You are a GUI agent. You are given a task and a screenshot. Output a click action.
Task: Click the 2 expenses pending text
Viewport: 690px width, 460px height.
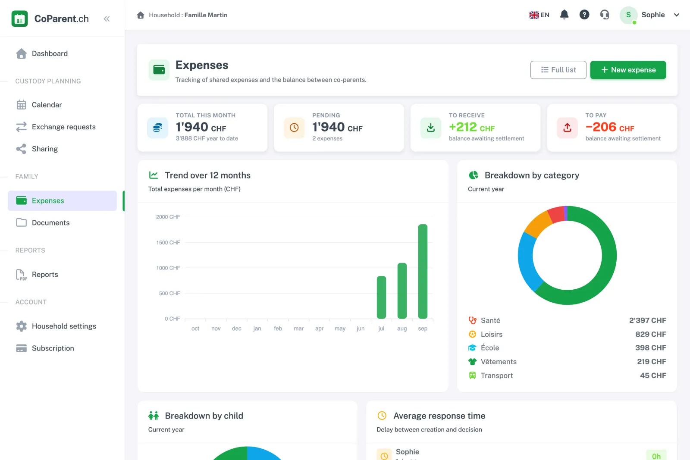pyautogui.click(x=327, y=138)
